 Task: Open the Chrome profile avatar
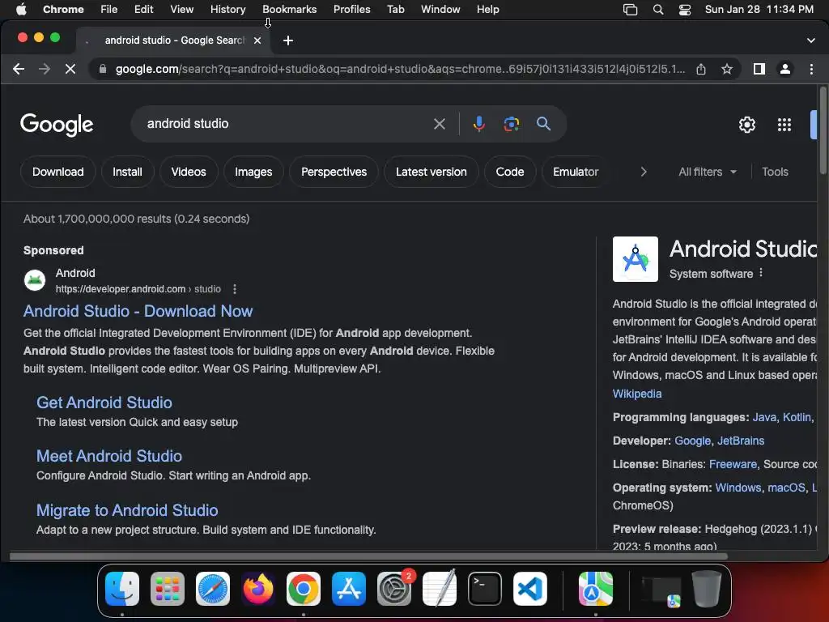pyautogui.click(x=785, y=69)
